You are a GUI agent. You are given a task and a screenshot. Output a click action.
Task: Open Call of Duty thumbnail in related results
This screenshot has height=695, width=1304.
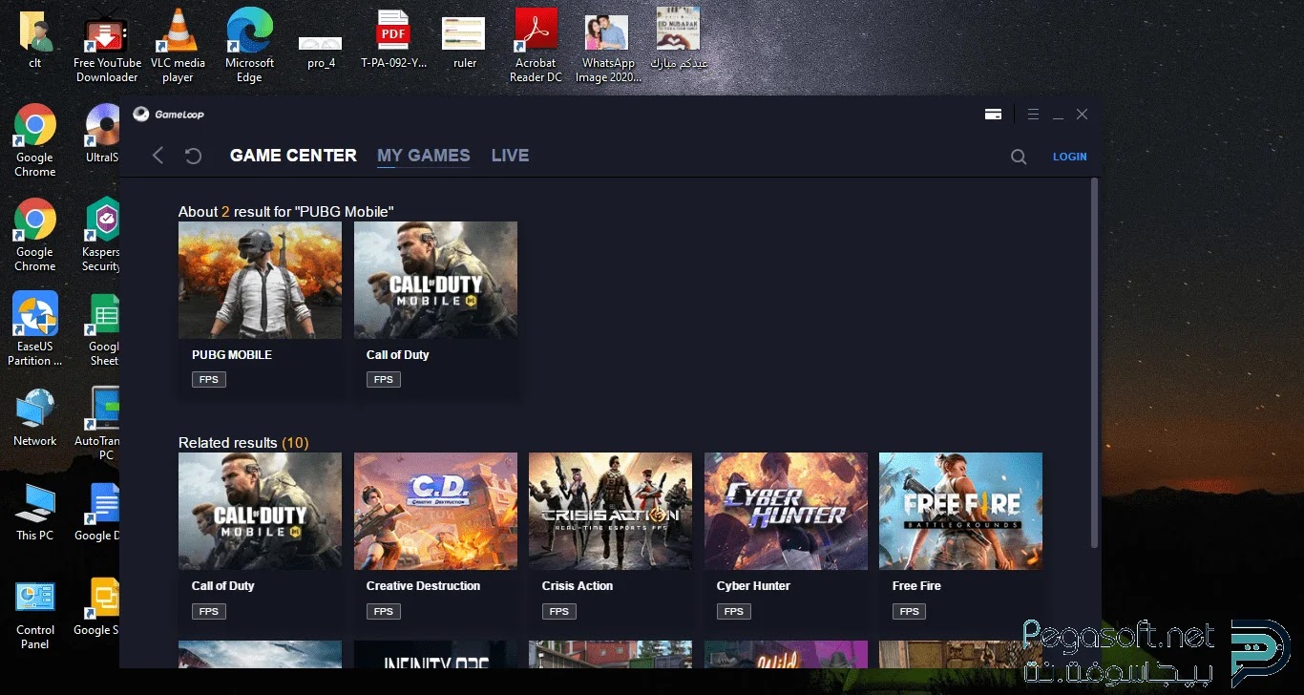pos(260,511)
